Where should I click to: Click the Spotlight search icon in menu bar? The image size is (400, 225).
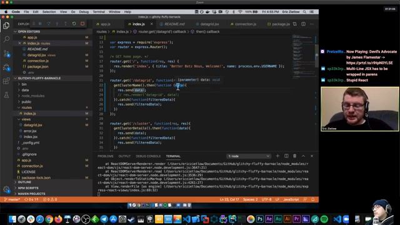click(304, 12)
